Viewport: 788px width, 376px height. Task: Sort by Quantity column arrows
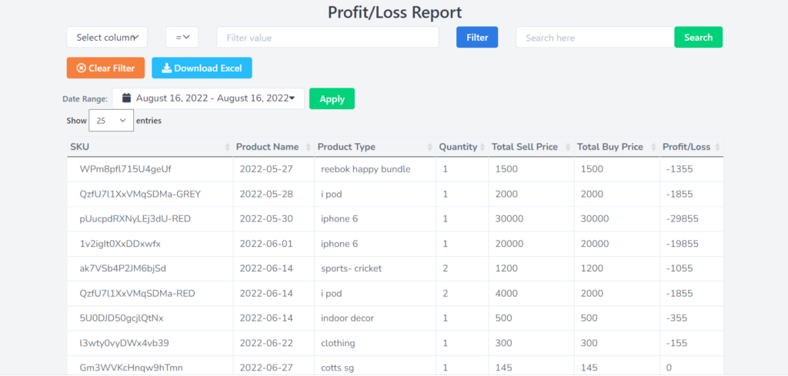[483, 147]
